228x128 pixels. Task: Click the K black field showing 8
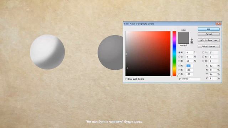pos(213,78)
